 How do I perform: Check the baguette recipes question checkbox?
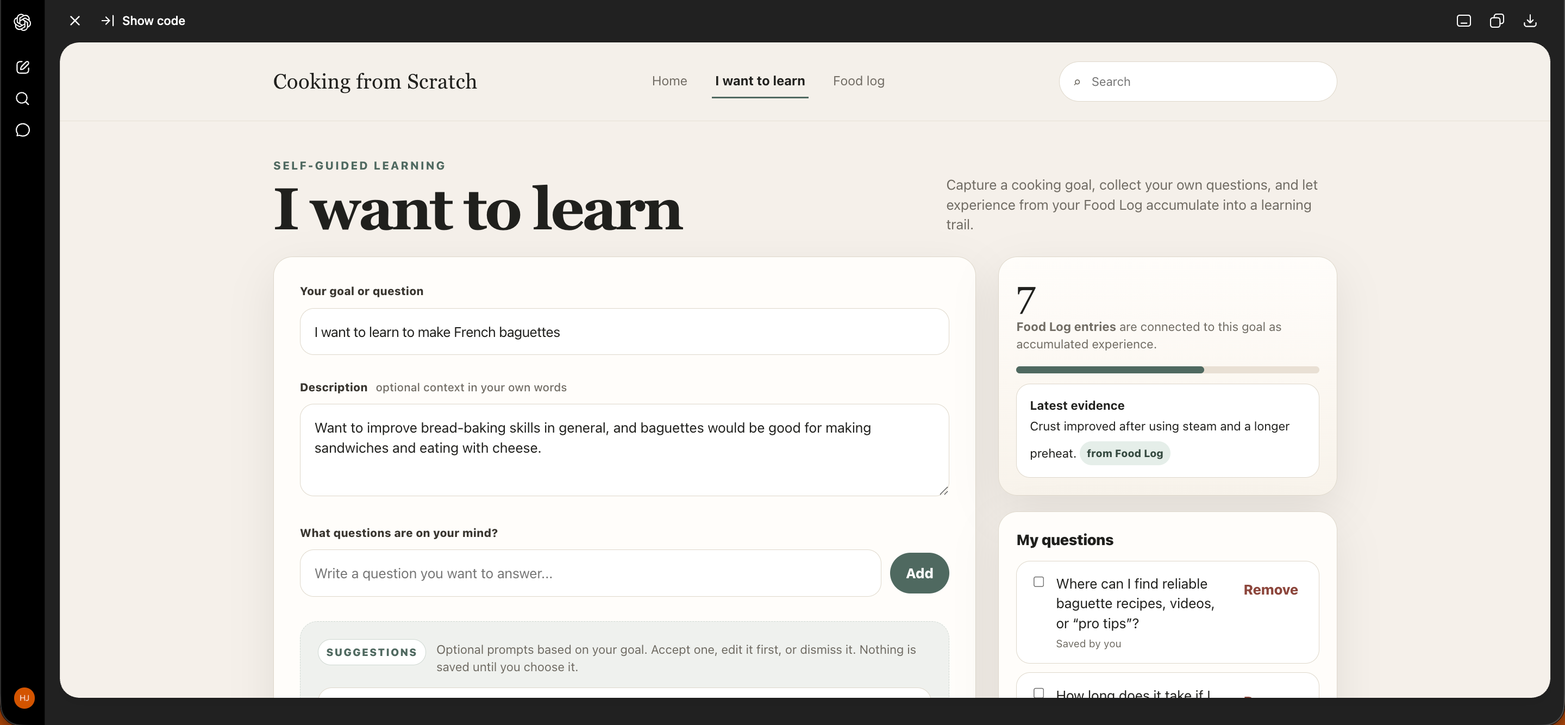click(x=1039, y=582)
